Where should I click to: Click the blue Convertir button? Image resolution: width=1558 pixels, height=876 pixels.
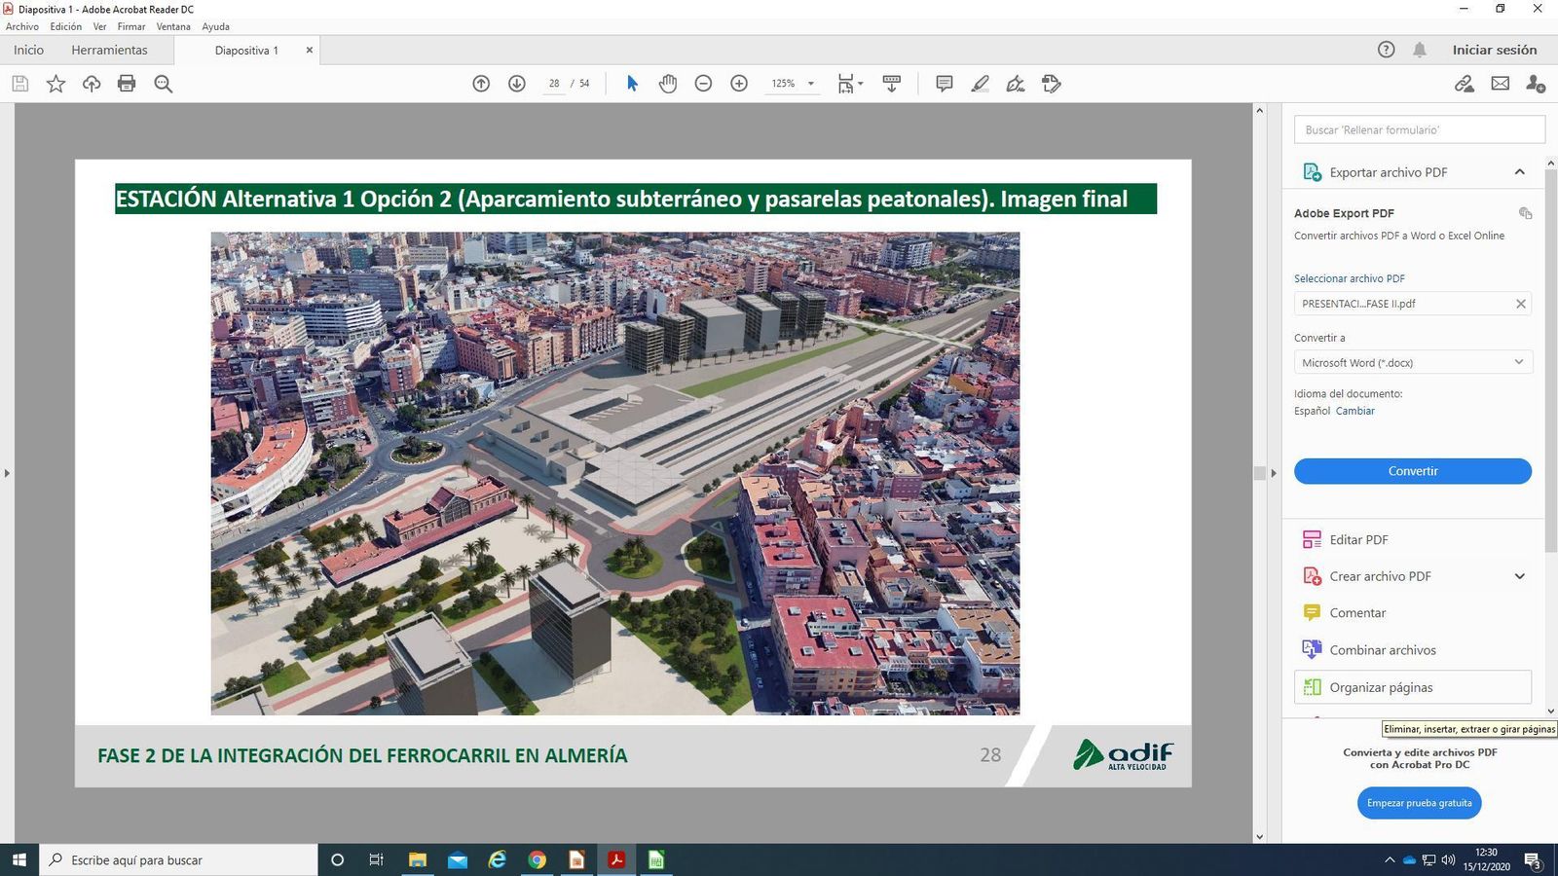pos(1412,471)
